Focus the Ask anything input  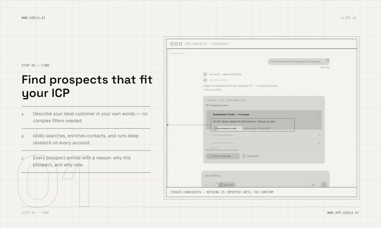(265, 175)
